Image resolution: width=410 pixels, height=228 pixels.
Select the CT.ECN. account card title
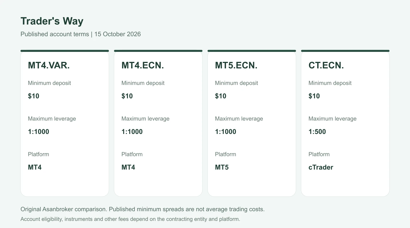[x=326, y=66]
